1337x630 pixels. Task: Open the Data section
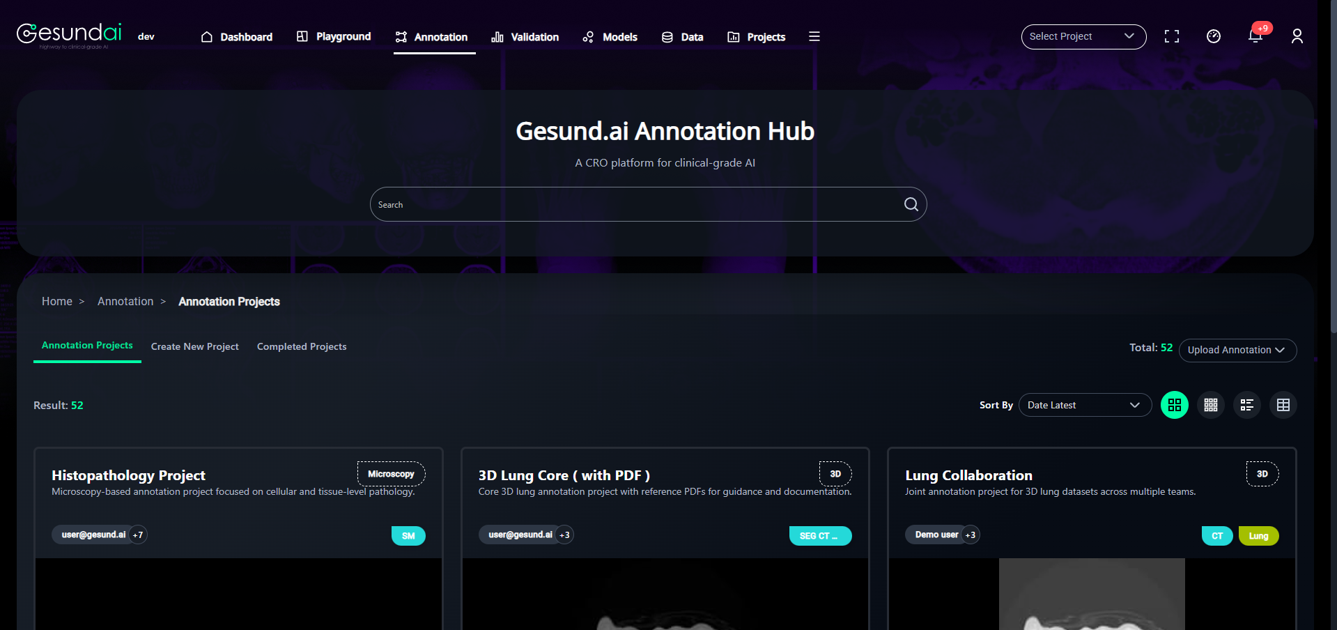(682, 37)
